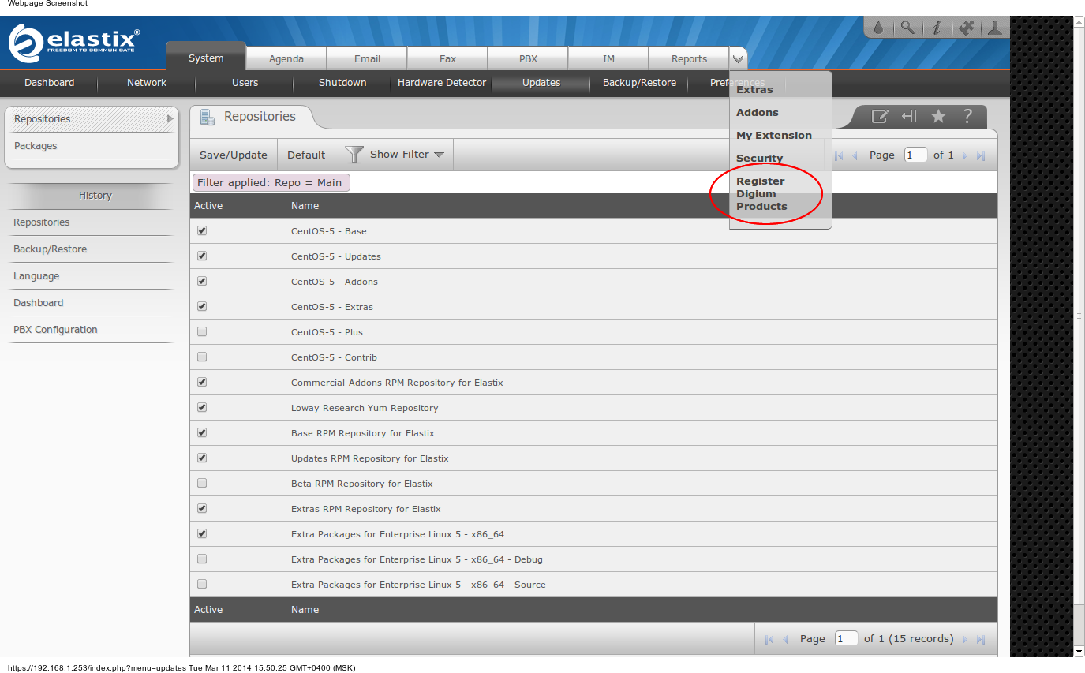The height and width of the screenshot is (673, 1085).
Task: Go to previous page in bottom pager
Action: [x=786, y=640]
